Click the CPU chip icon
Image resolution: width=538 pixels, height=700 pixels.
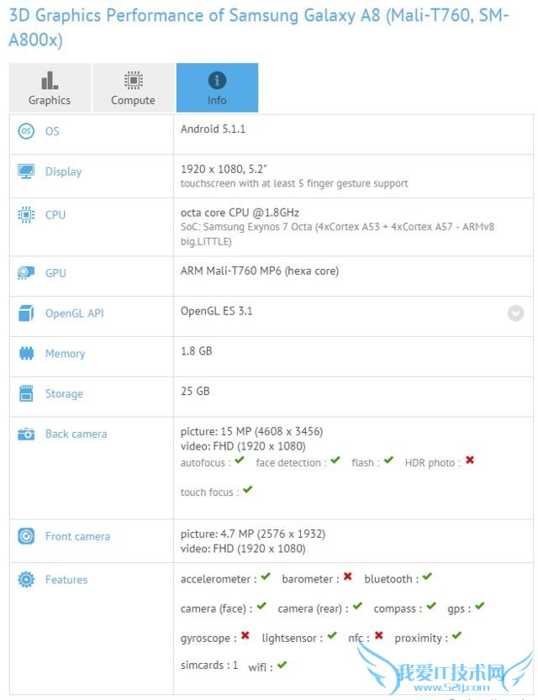click(x=26, y=215)
